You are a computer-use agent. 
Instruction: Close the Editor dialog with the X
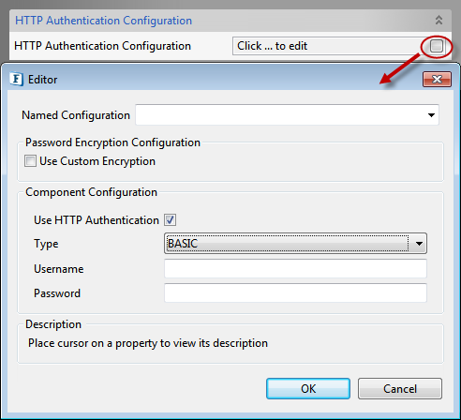[x=437, y=80]
